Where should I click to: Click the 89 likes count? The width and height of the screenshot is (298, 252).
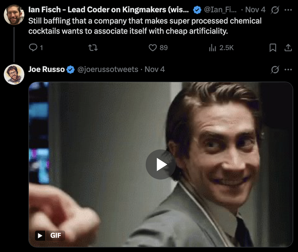coord(163,48)
